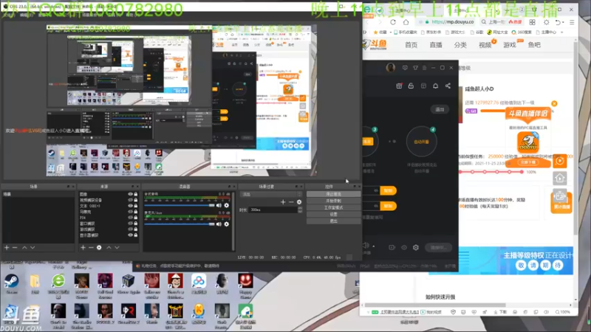Click the 停止推流 button in OBS Controls
This screenshot has height=332, width=591.
click(333, 194)
